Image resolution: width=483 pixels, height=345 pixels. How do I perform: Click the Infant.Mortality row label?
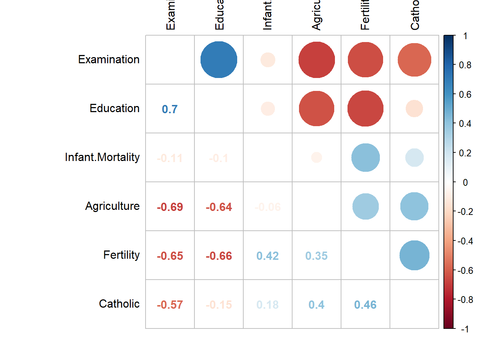(102, 157)
